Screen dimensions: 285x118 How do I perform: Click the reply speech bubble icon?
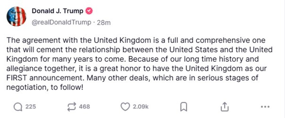pyautogui.click(x=18, y=107)
